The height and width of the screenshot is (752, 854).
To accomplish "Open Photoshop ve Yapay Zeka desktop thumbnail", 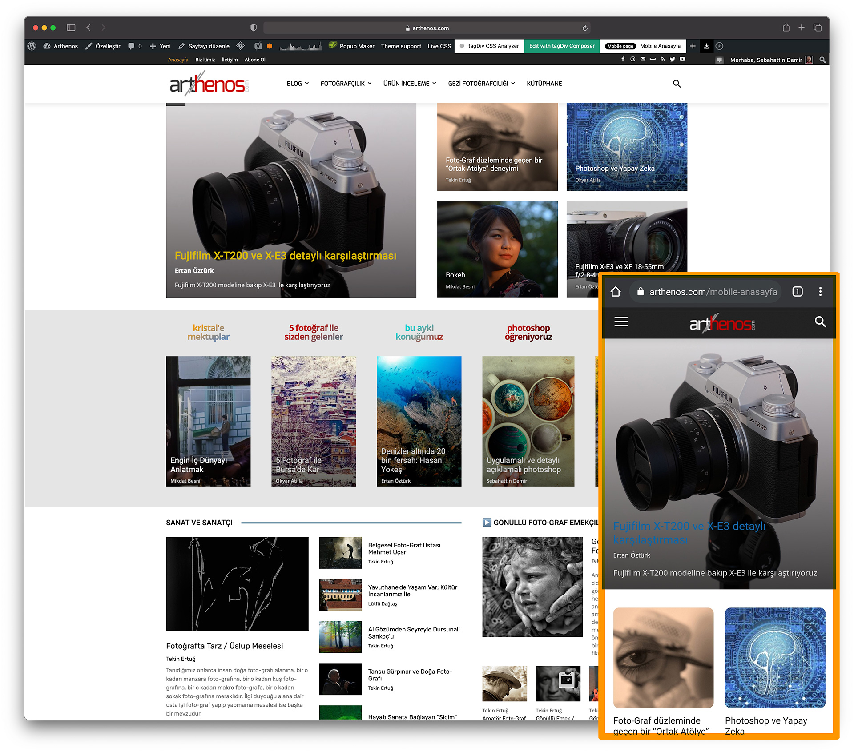I will coord(627,147).
